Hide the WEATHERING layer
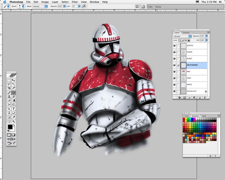 [x=174, y=65]
